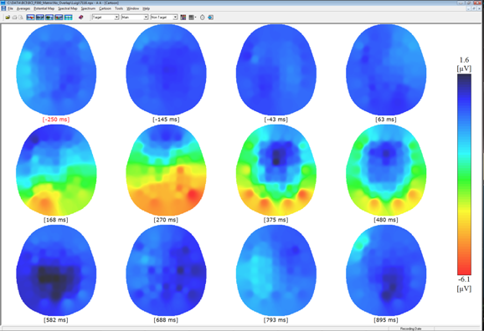484x331 pixels.
Task: Click the application document icon beside File
Action: pos(3,8)
